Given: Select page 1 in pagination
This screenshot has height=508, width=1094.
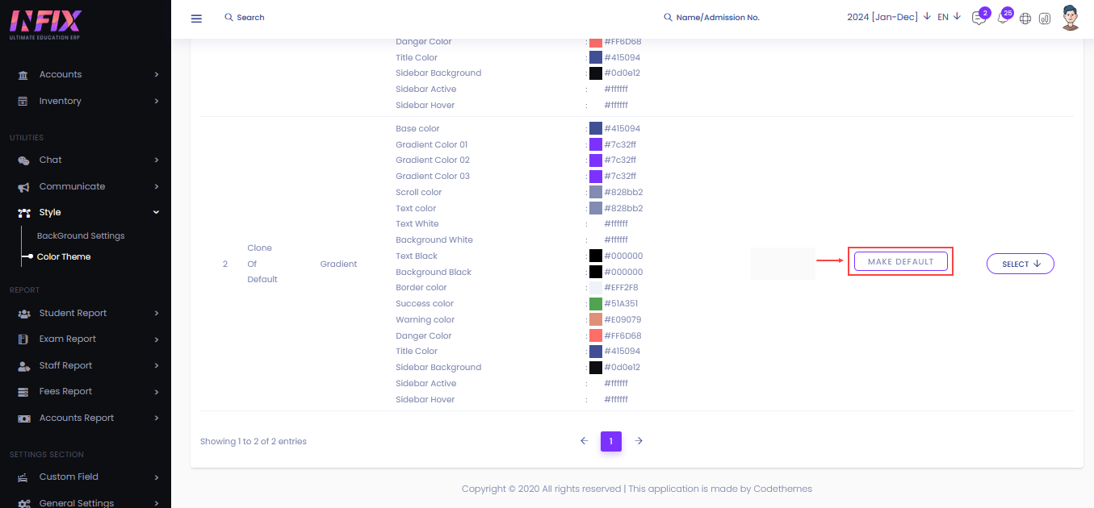Looking at the screenshot, I should 611,441.
